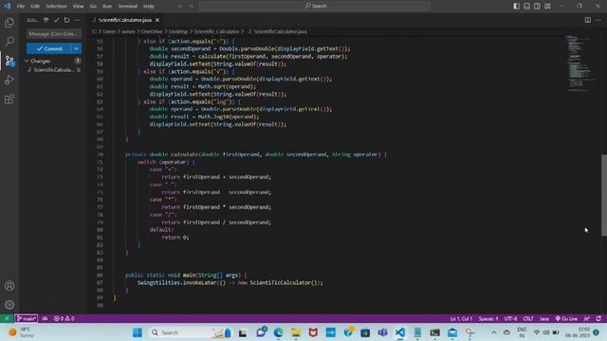Image resolution: width=607 pixels, height=341 pixels.
Task: Click the refresh icon in Source Control header
Action: [66, 20]
